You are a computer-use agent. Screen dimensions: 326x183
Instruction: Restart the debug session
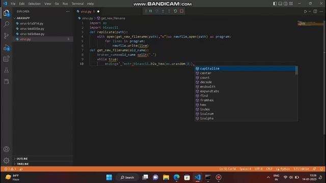[175, 11]
